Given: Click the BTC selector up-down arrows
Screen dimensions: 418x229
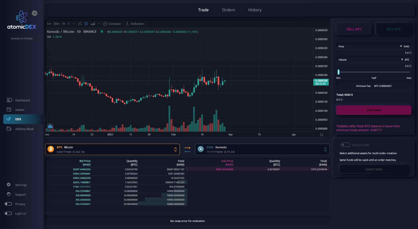Looking at the screenshot, I should click(175, 149).
